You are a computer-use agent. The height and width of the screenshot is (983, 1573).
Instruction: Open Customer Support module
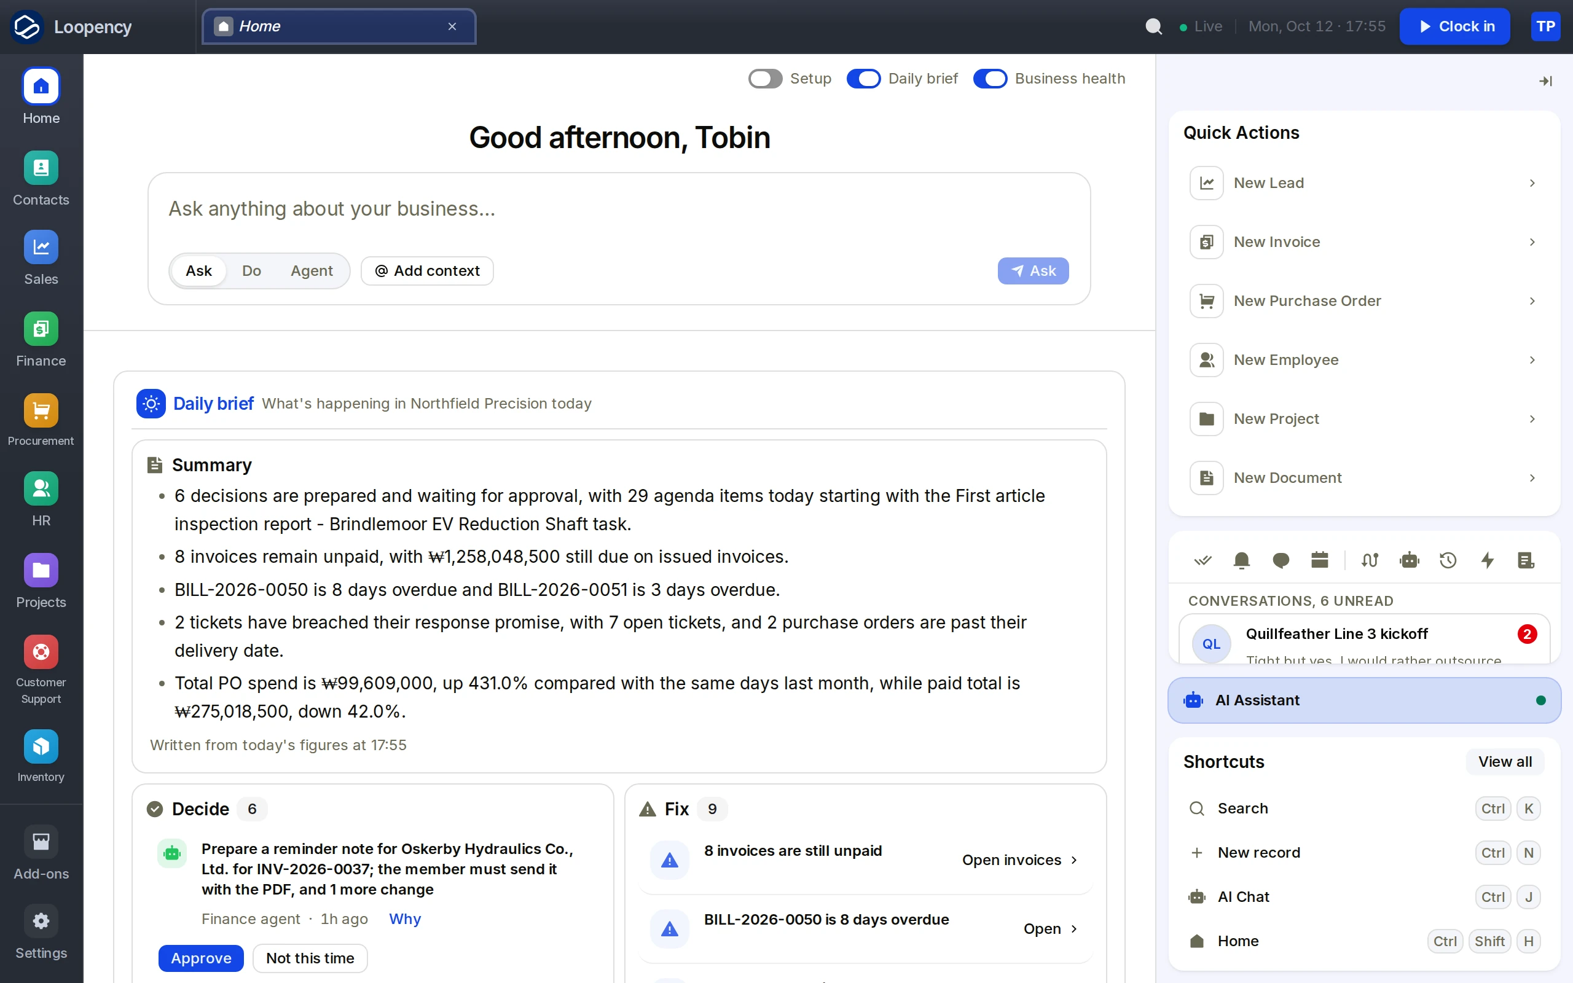tap(41, 670)
